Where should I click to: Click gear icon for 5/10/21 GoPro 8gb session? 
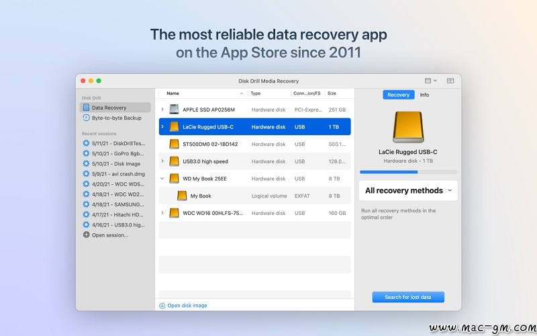pos(86,153)
